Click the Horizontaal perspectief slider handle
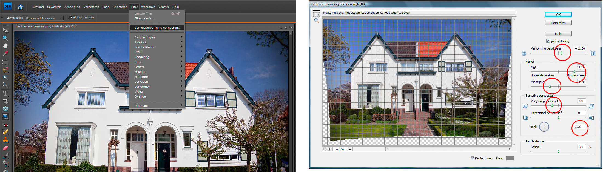 click(x=558, y=117)
